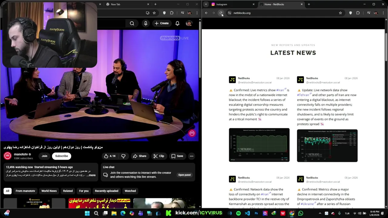The width and height of the screenshot is (388, 218).
Task: Open extensions puzzle icon in NetBlocks window
Action: (358, 13)
